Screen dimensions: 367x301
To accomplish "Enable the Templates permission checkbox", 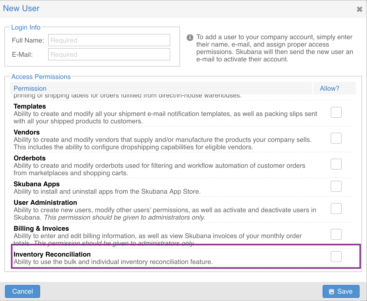I will (x=336, y=112).
